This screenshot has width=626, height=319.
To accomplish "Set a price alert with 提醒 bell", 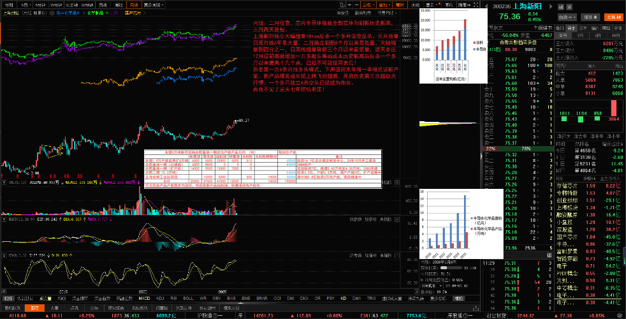I will point(590,17).
